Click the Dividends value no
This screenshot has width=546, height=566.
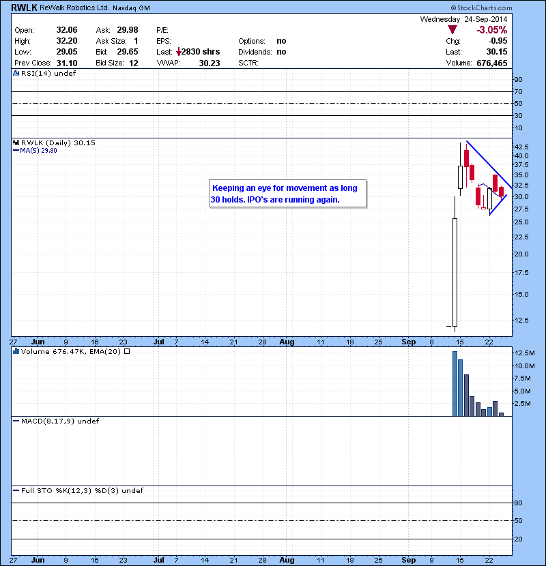pyautogui.click(x=281, y=52)
